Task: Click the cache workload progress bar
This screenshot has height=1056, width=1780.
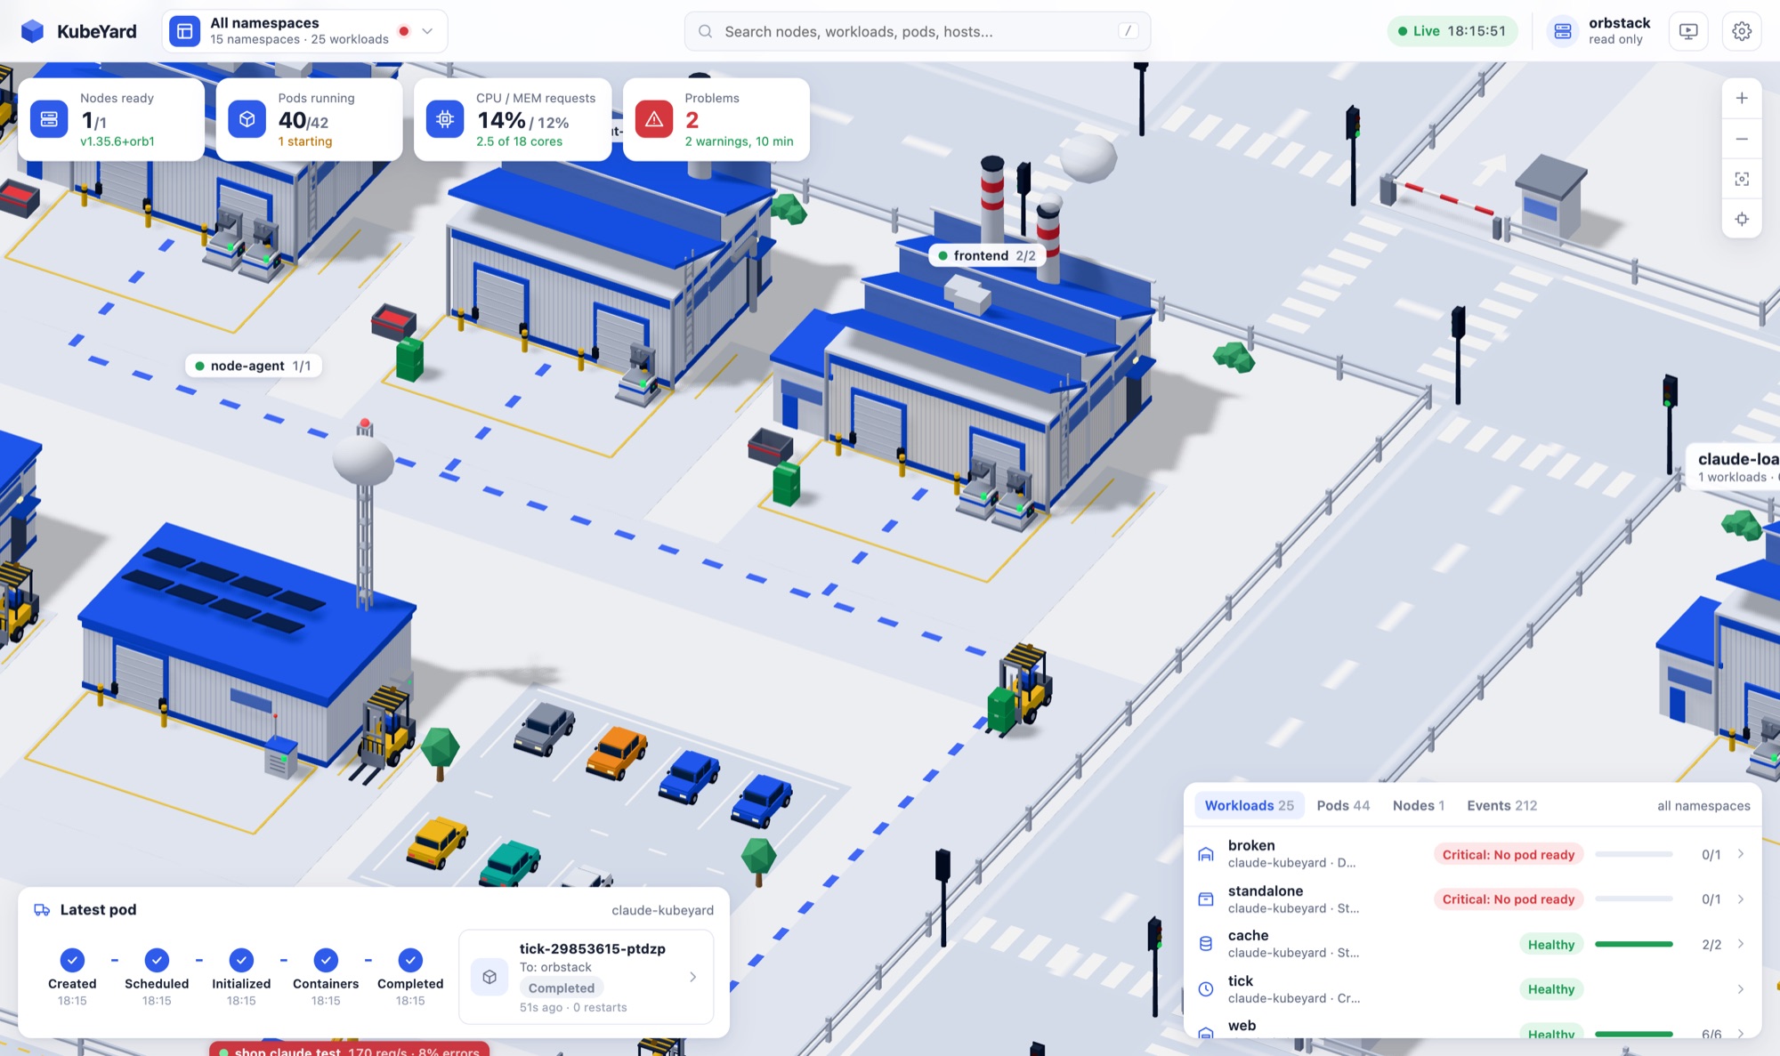Action: (1634, 944)
